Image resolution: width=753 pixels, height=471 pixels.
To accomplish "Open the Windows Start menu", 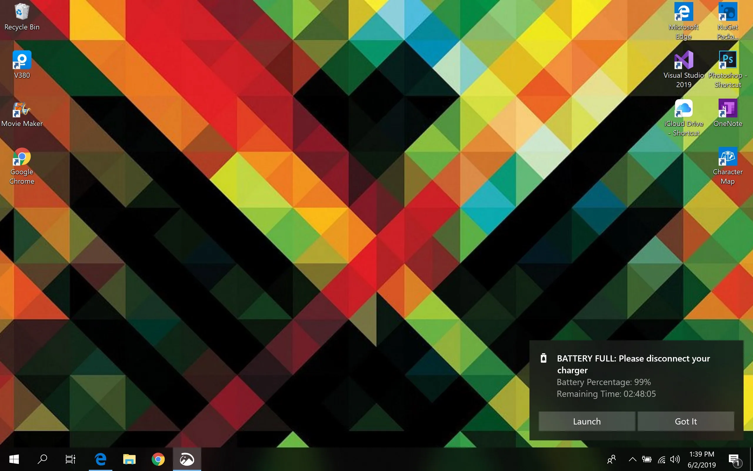I will coord(14,459).
